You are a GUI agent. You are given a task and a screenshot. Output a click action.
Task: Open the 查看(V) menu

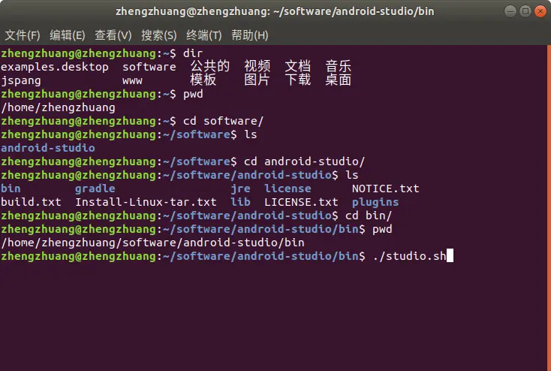click(113, 35)
